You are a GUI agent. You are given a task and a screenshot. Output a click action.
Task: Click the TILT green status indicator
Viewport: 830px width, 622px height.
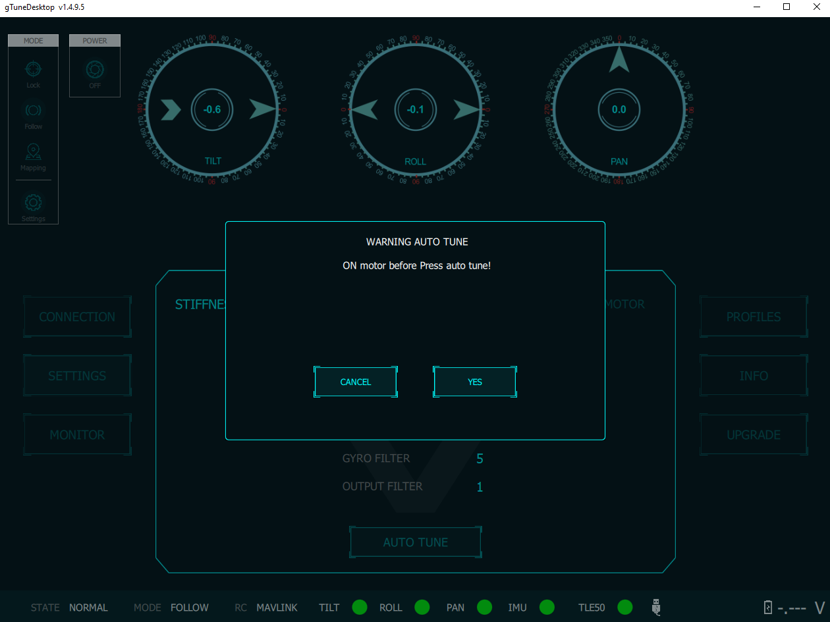tap(360, 607)
